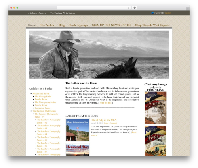
Task: Click Threads West book cover
Action: pyautogui.click(x=155, y=108)
